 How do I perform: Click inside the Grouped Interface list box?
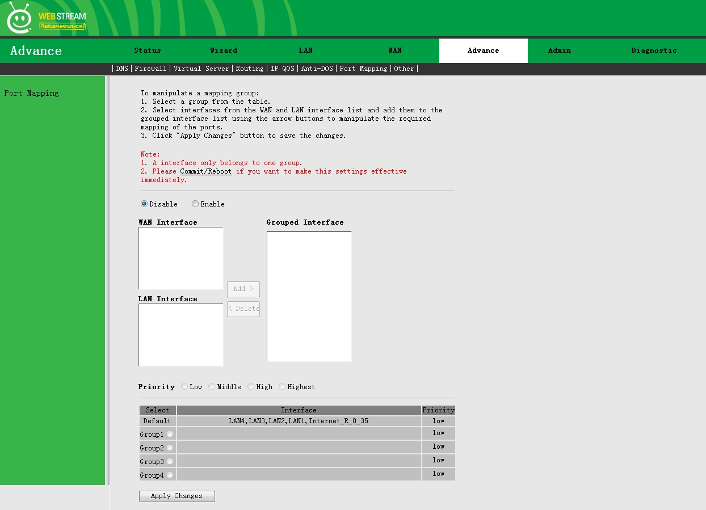pos(309,296)
